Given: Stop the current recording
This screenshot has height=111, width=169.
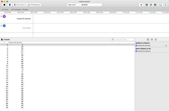Looking at the screenshot, I should (5, 5).
